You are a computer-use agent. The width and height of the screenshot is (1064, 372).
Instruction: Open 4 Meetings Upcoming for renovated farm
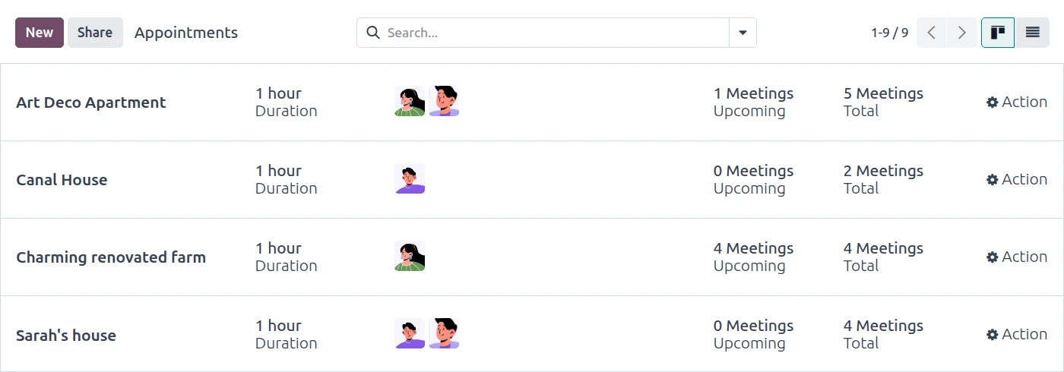coord(752,257)
